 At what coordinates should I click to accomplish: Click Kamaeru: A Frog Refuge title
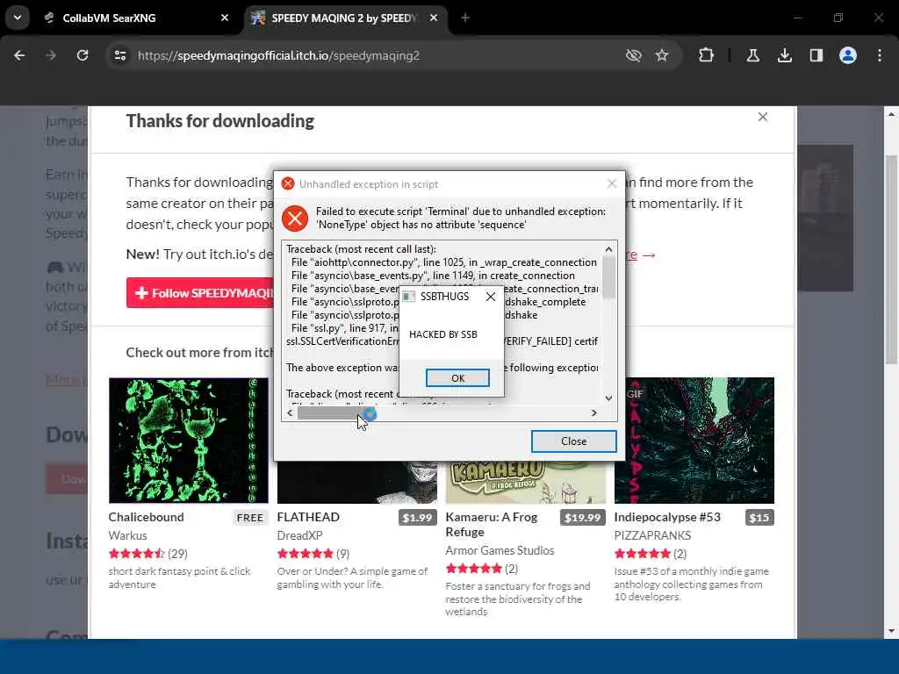click(492, 525)
